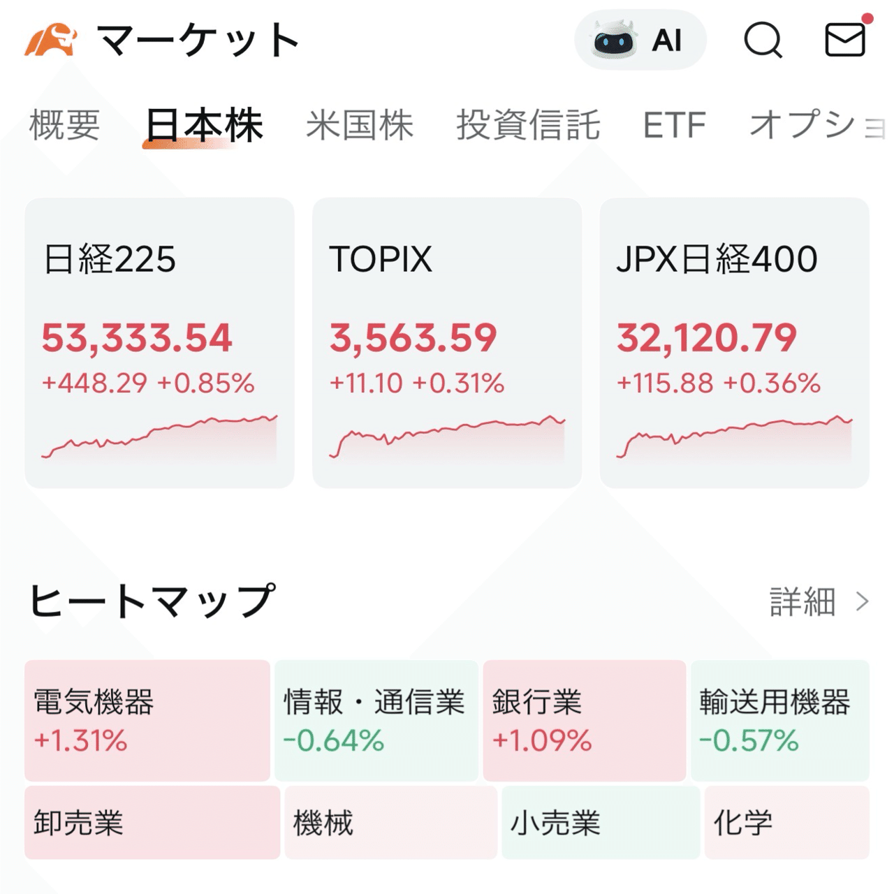Open the オプション tab

coord(810,124)
